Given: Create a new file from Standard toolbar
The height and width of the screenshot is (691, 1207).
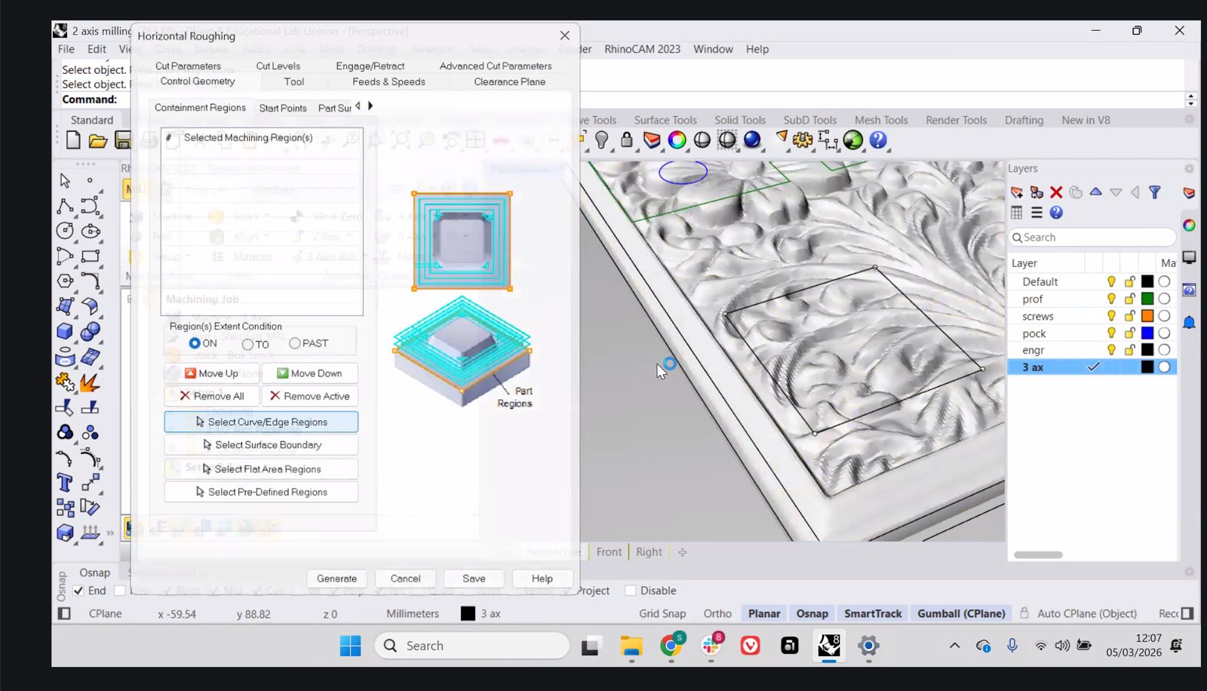Looking at the screenshot, I should point(73,140).
